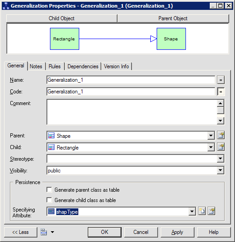Enable Generate parent class as table

(x=49, y=189)
